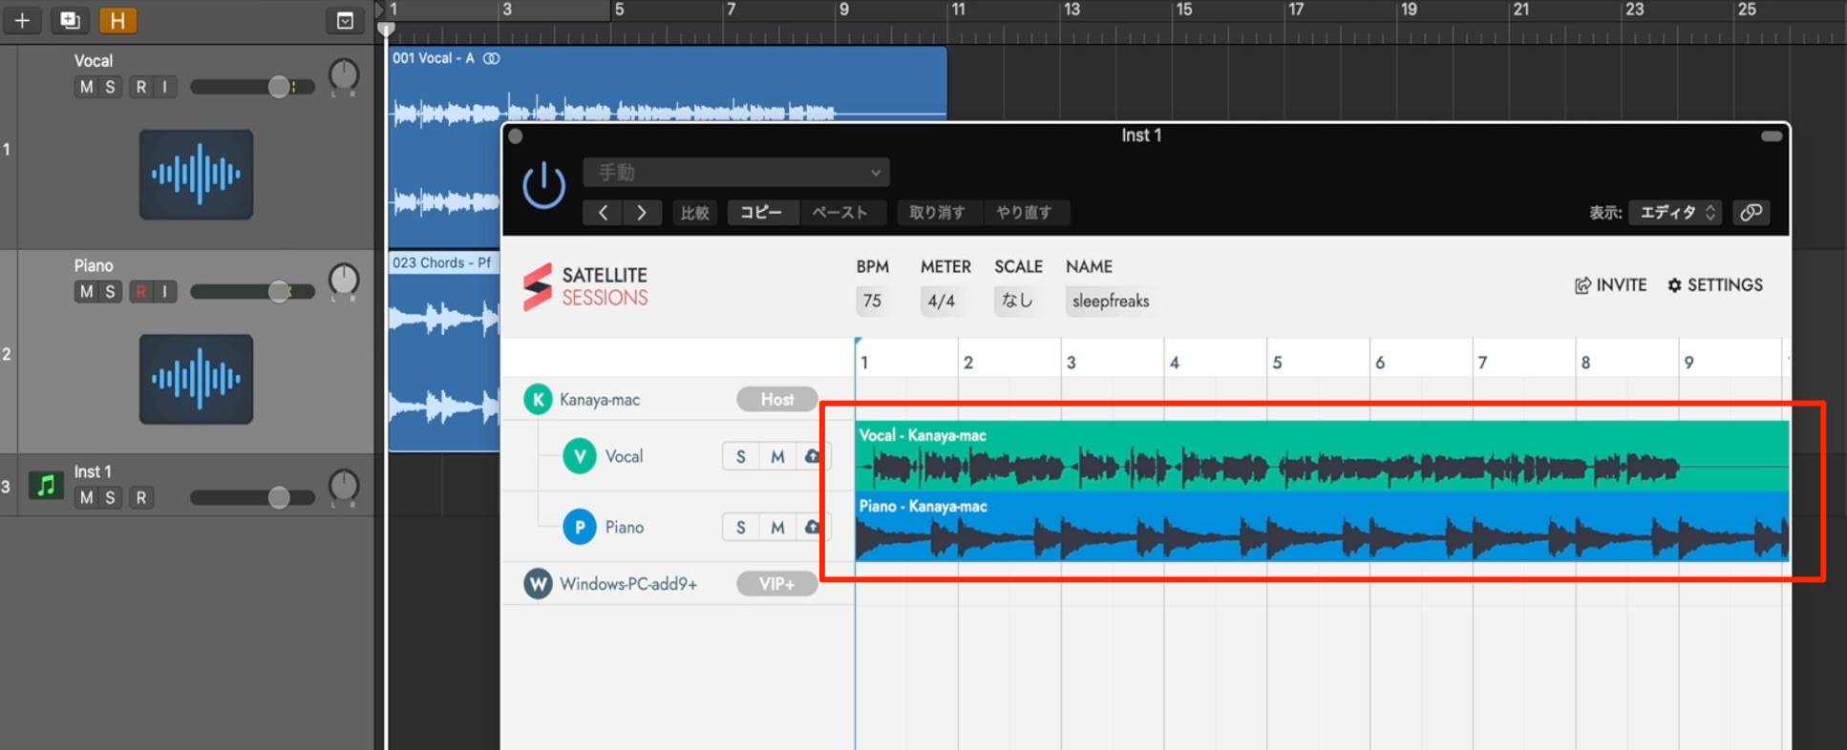Click the BPM value field 75

[x=872, y=301]
